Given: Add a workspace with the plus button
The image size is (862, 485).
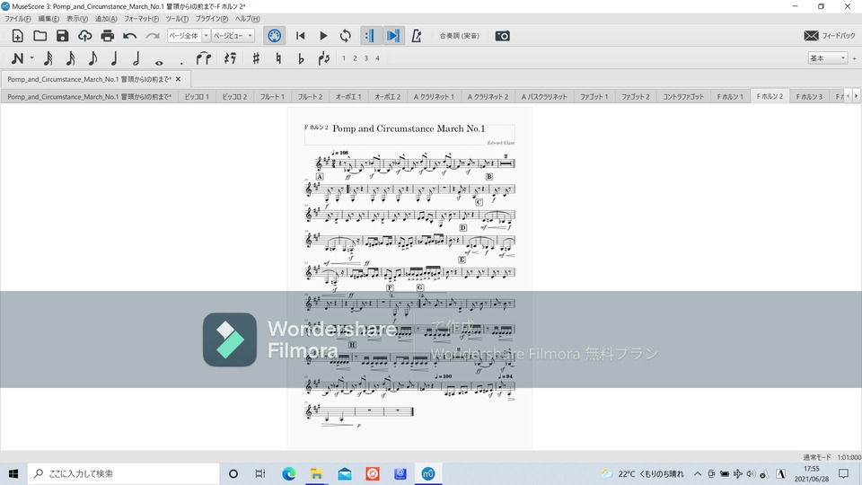Looking at the screenshot, I should coord(854,57).
